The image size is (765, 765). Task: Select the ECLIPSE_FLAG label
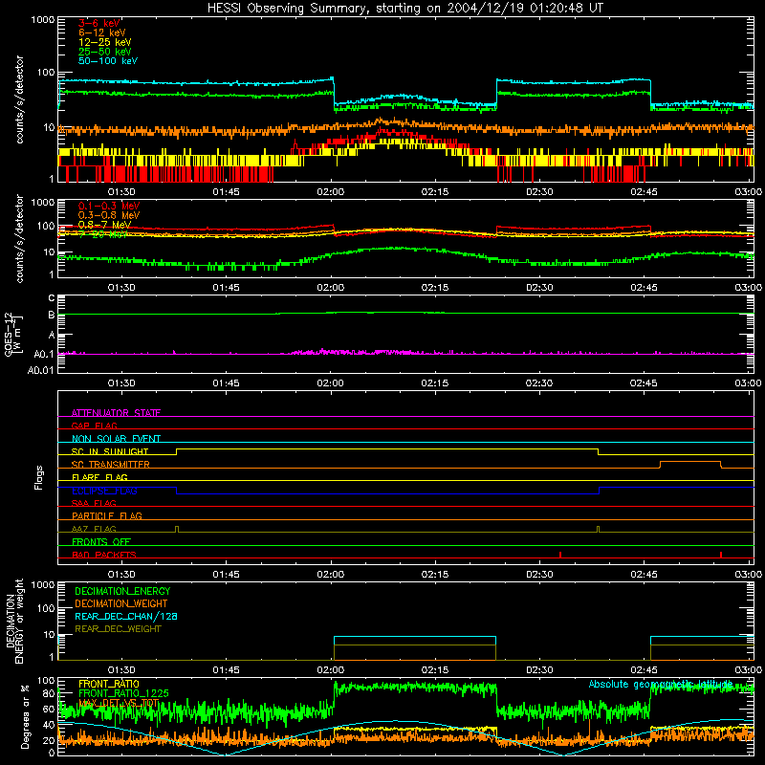[104, 491]
